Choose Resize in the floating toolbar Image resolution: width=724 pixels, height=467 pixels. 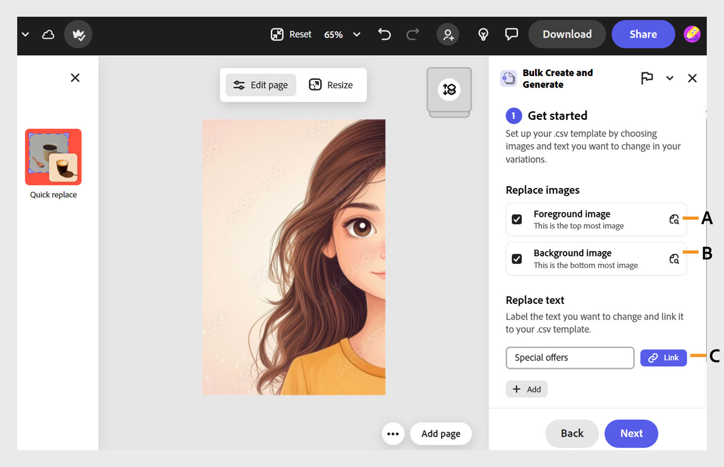[331, 85]
